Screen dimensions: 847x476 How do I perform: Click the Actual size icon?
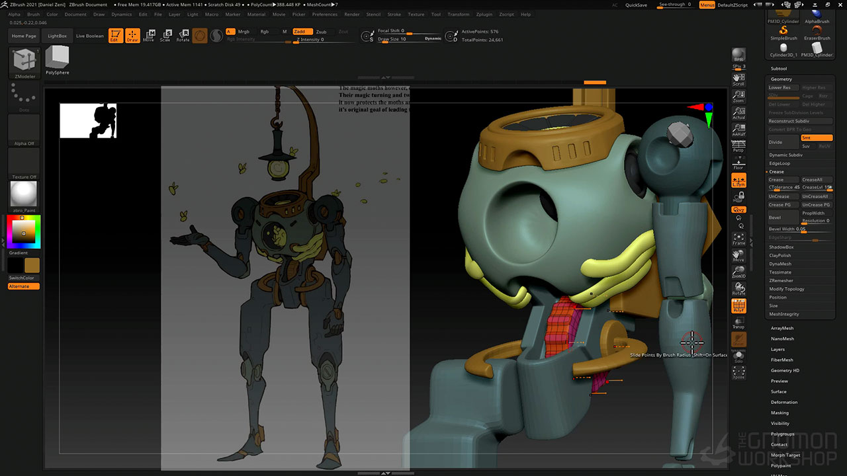[x=738, y=113]
